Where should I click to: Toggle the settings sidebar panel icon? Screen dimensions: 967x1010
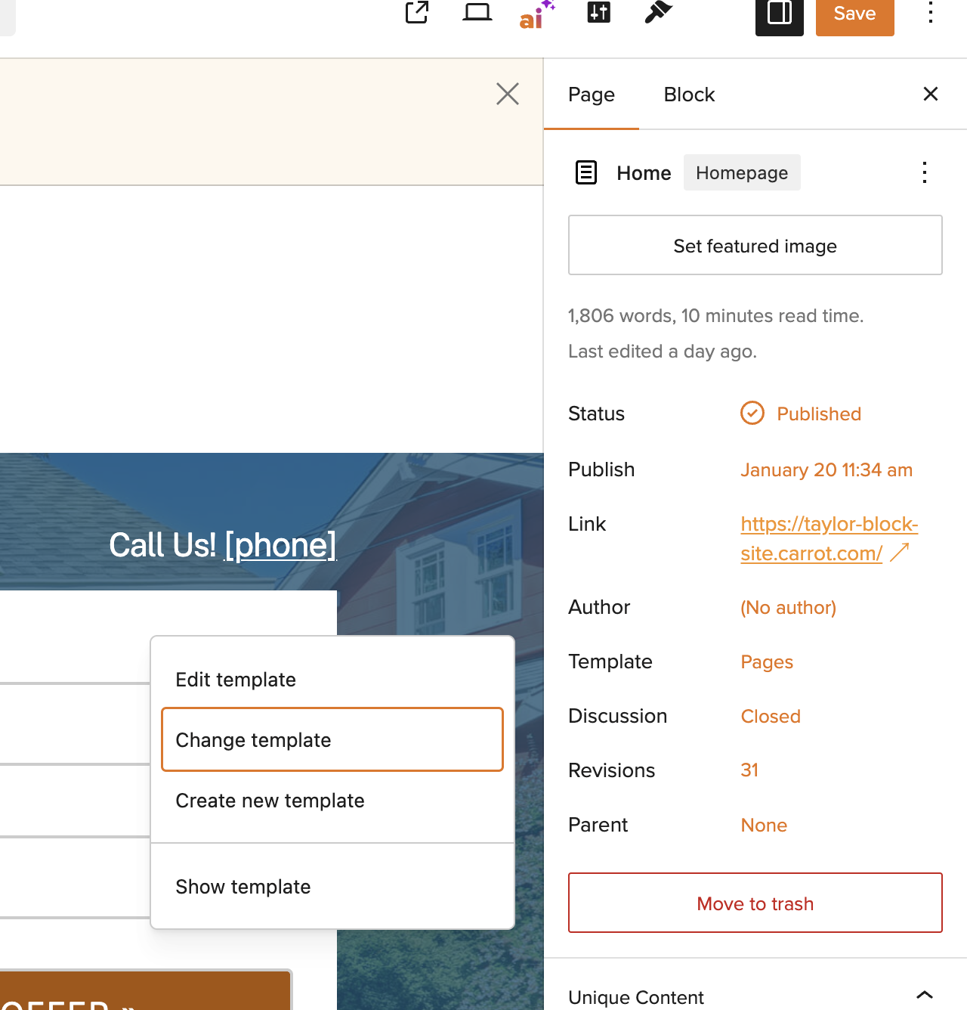point(779,14)
